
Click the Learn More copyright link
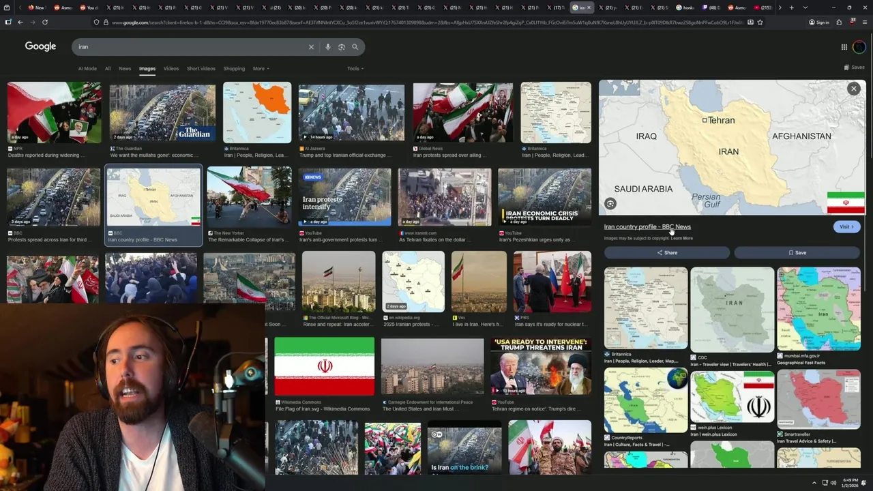click(x=682, y=238)
